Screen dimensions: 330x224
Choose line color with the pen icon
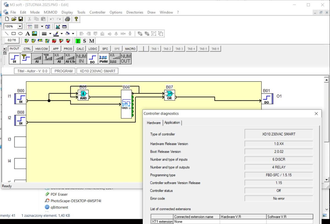coord(56,34)
